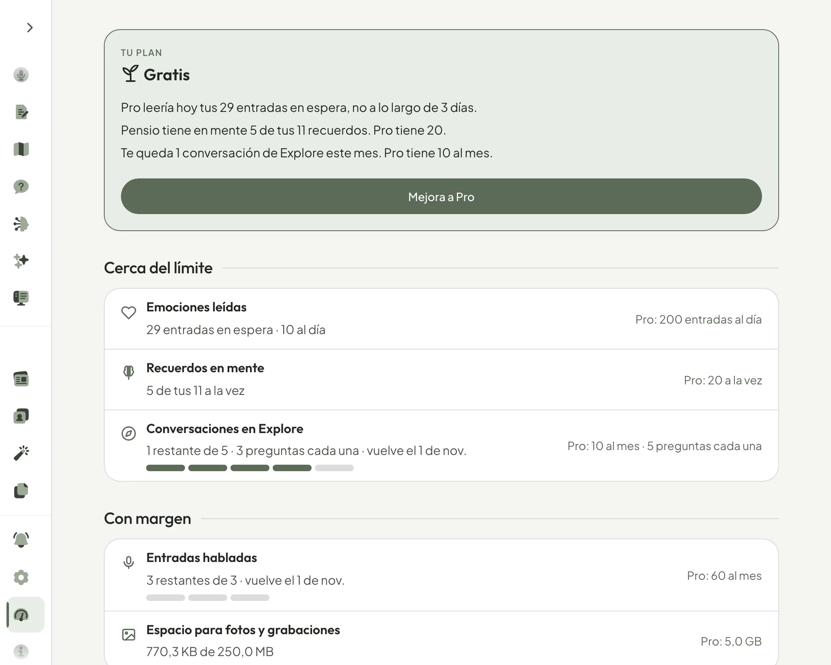831x665 pixels.
Task: Open the open-book journal icon in sidebar
Action: [21, 149]
